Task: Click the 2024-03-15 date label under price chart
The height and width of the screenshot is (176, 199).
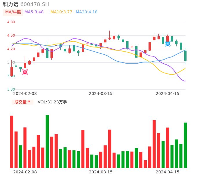Action: tap(101, 94)
